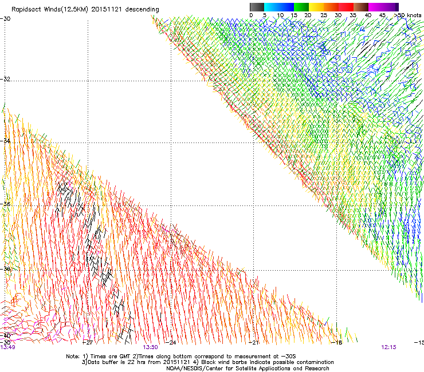
Task: Pick the yellow 20-25 knot color segment
Action: point(316,7)
